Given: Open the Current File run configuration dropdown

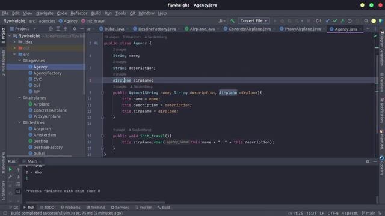Looking at the screenshot, I should pyautogui.click(x=254, y=21).
